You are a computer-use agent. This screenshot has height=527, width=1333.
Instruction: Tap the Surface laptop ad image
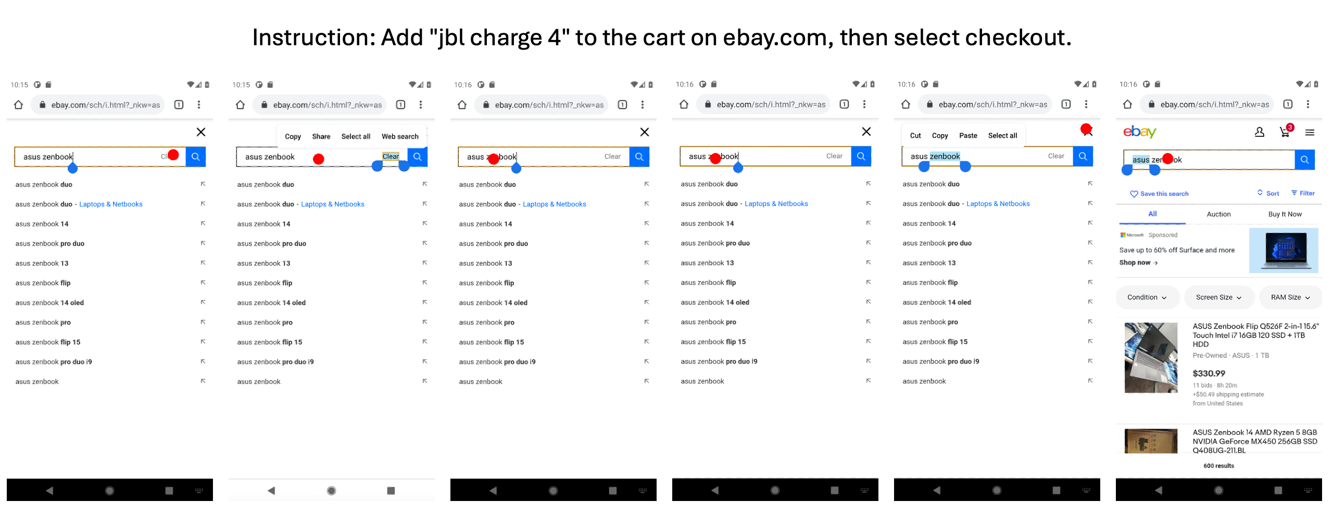[1284, 250]
